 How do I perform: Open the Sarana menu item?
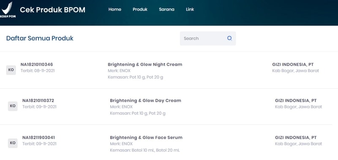pos(166,9)
